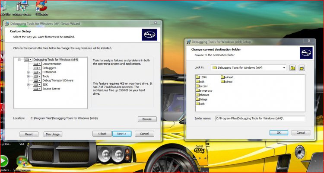Click the mbam-setup desktop icon
The height and width of the screenshot is (173, 324).
(22, 8)
